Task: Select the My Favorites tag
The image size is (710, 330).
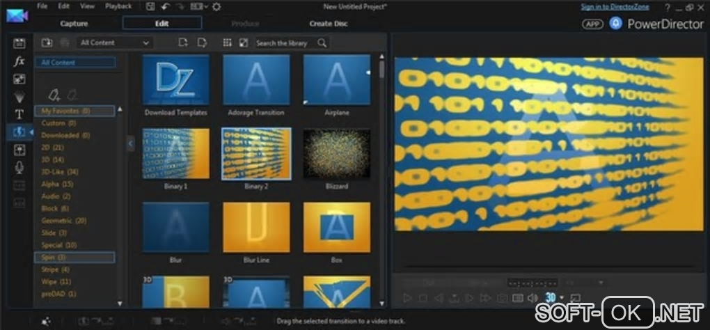Action: (74, 111)
